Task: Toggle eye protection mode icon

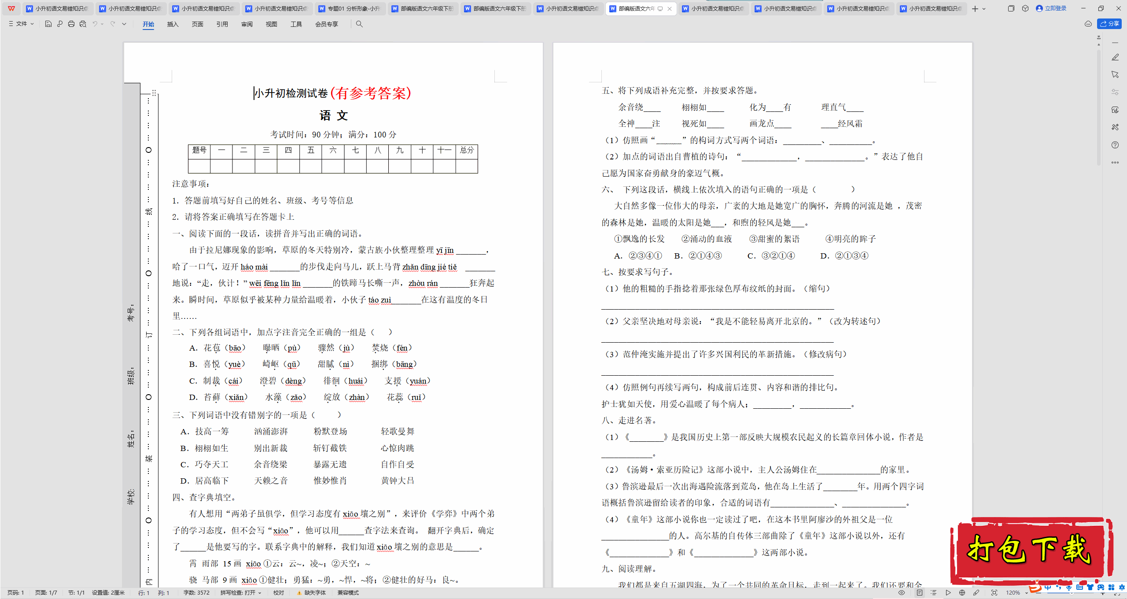Action: pos(902,593)
